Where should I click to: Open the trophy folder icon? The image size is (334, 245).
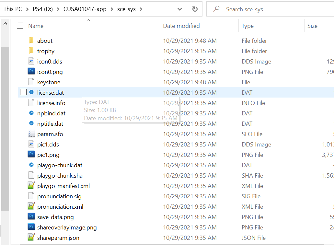coord(31,51)
